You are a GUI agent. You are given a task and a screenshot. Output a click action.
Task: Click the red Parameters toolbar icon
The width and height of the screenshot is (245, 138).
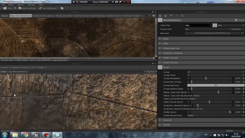tap(182, 16)
